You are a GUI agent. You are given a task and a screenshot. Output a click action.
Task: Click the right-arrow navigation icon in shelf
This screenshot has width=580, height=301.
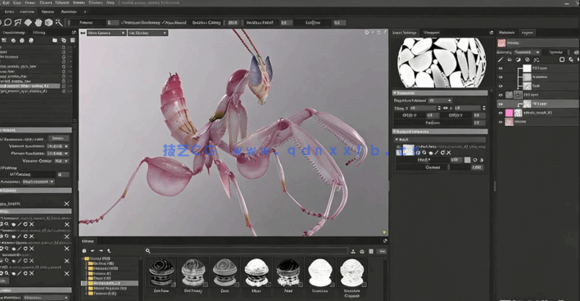point(101,251)
